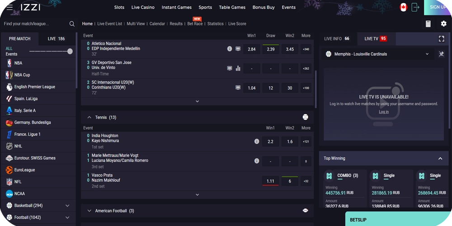452x226 pixels.
Task: Click the center events list scrollbar
Action: click(315, 89)
